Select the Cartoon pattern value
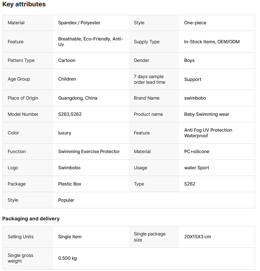 [67, 61]
